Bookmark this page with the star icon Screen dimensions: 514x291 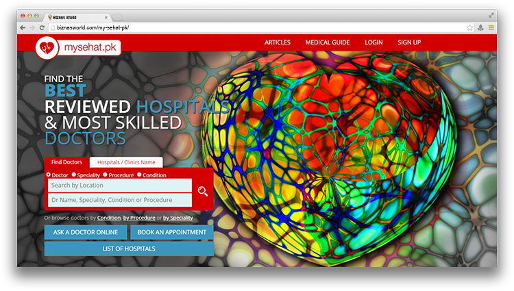469,27
